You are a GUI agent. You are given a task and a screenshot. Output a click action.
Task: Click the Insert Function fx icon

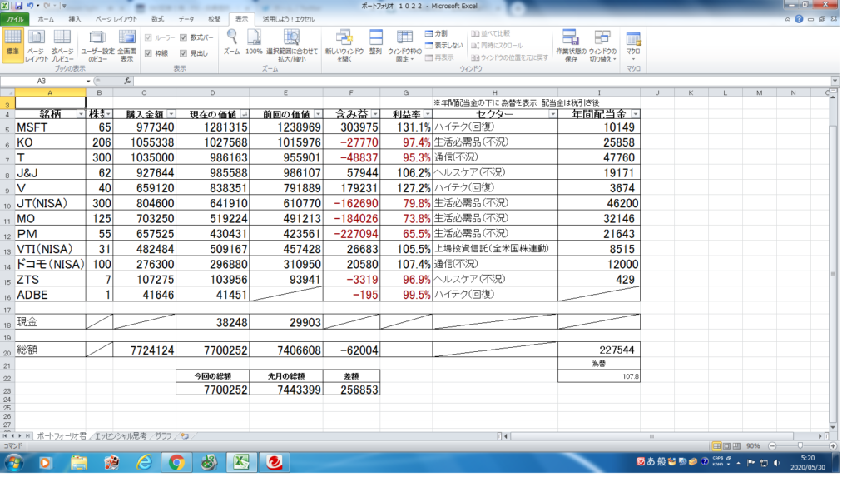pos(127,81)
